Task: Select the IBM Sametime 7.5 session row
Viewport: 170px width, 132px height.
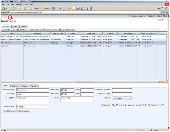Action: [x=83, y=36]
